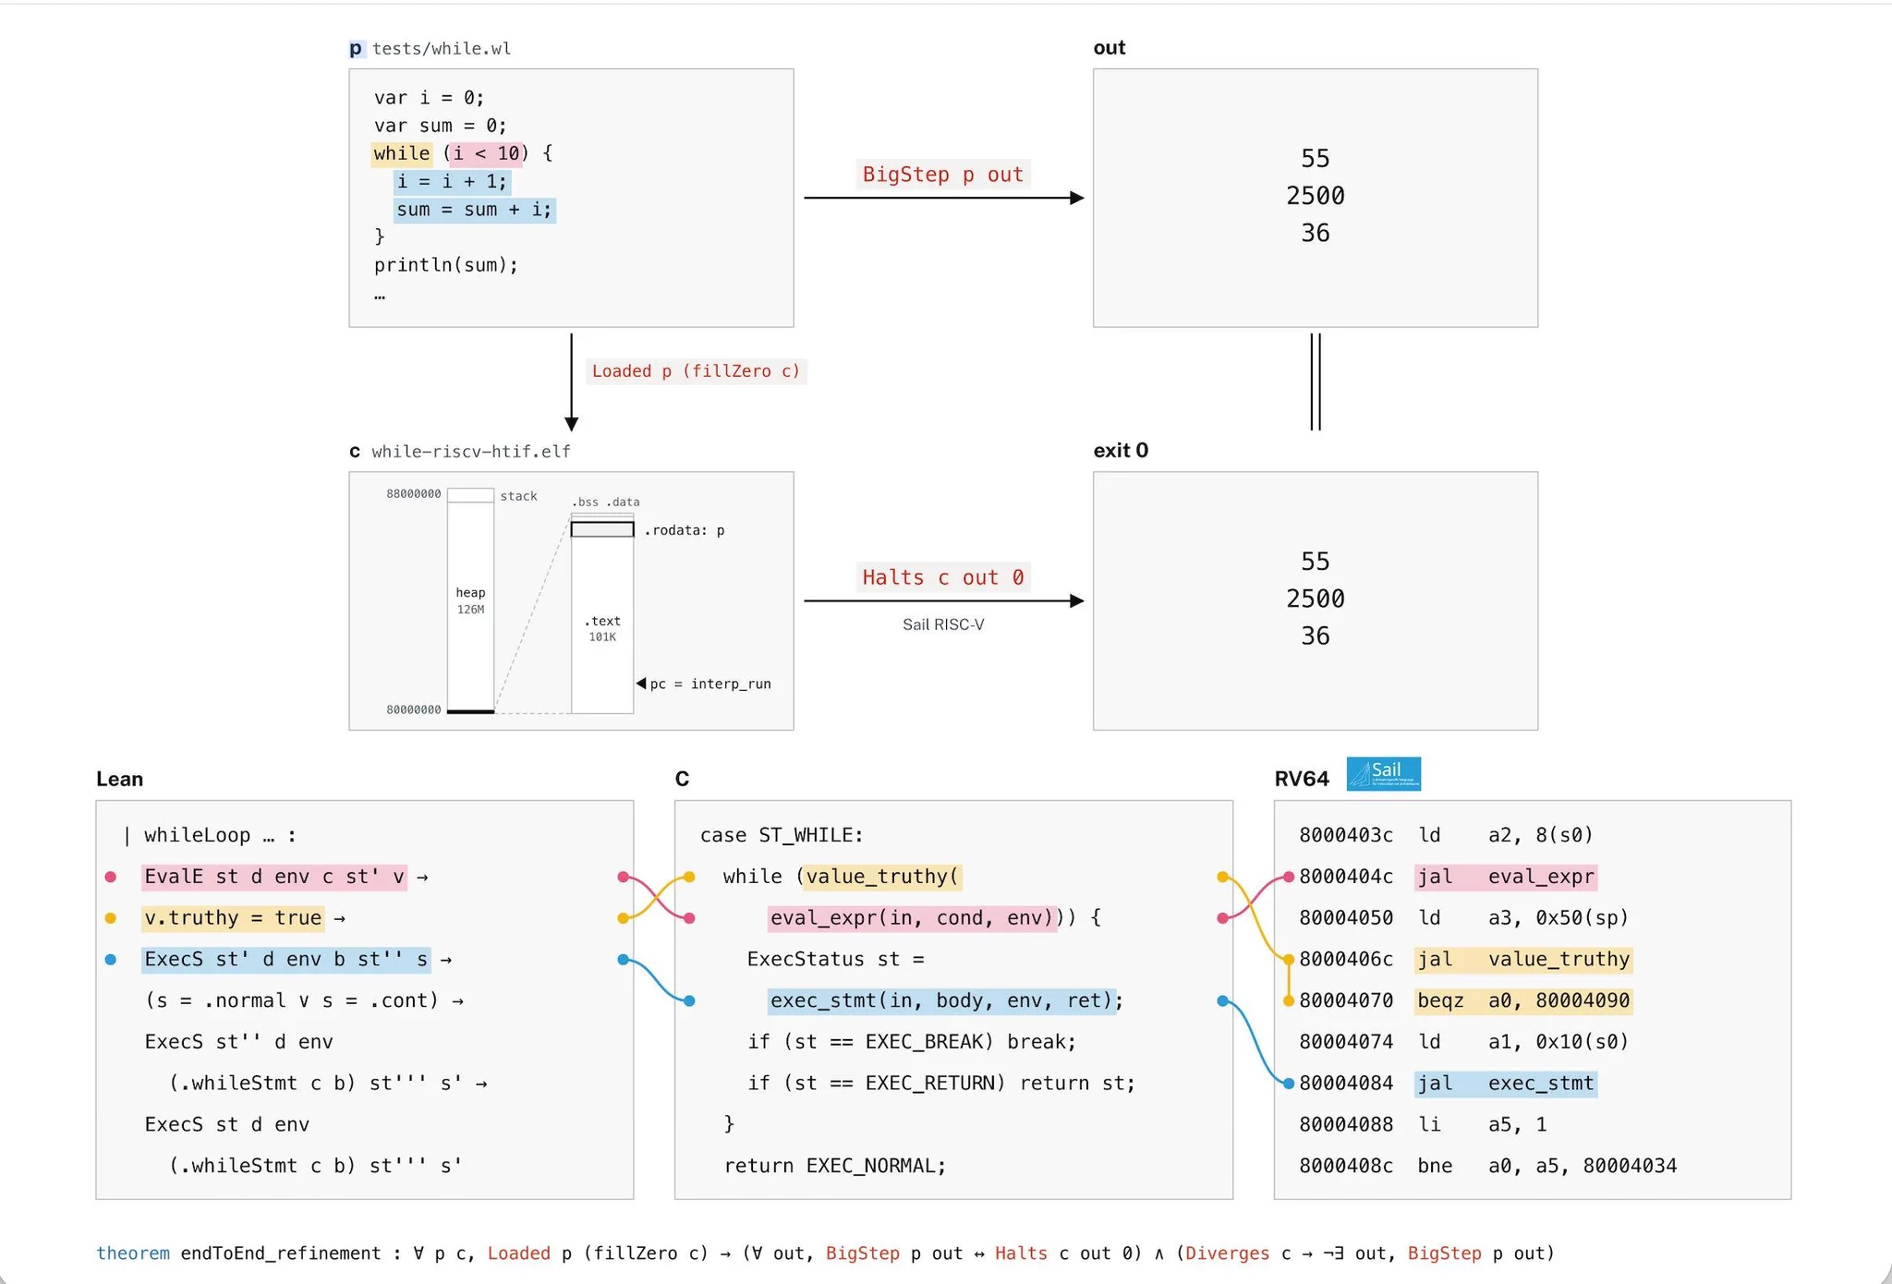1892x1284 pixels.
Task: Click the highlighted p label before tests/while.wl
Action: 357,49
